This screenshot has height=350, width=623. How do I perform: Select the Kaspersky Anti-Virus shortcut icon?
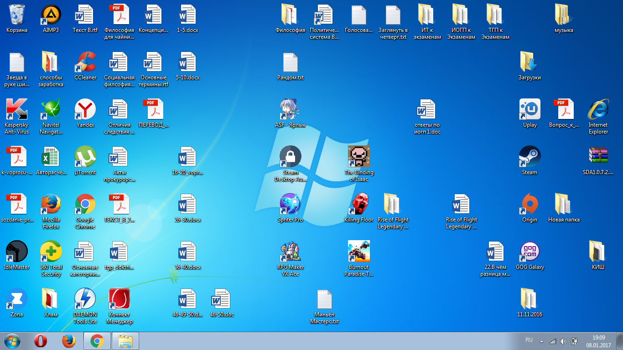click(17, 110)
